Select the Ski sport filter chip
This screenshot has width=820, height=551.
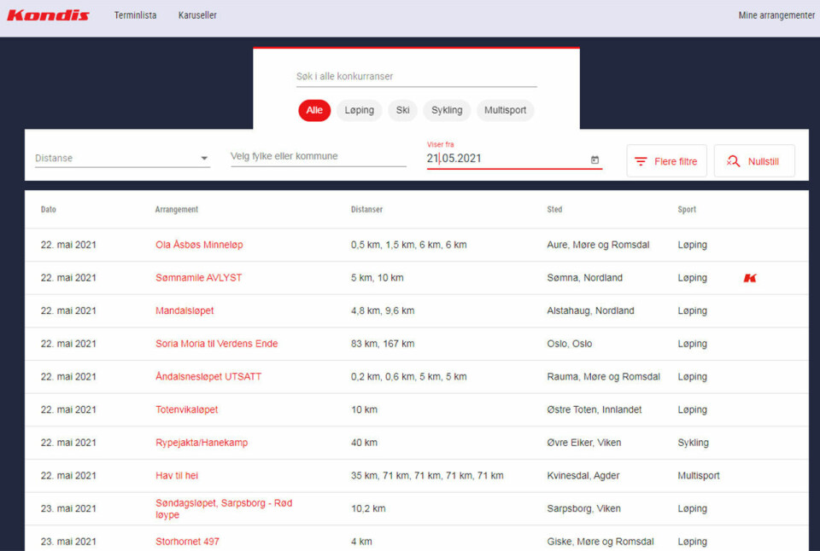coord(402,110)
